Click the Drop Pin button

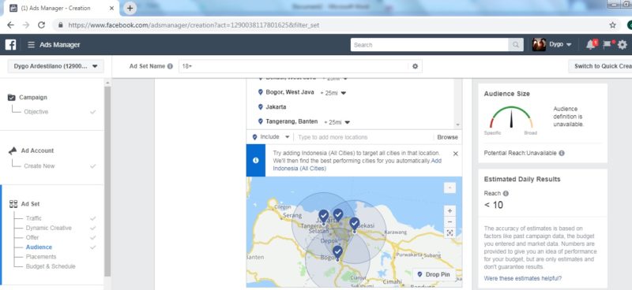coord(434,274)
